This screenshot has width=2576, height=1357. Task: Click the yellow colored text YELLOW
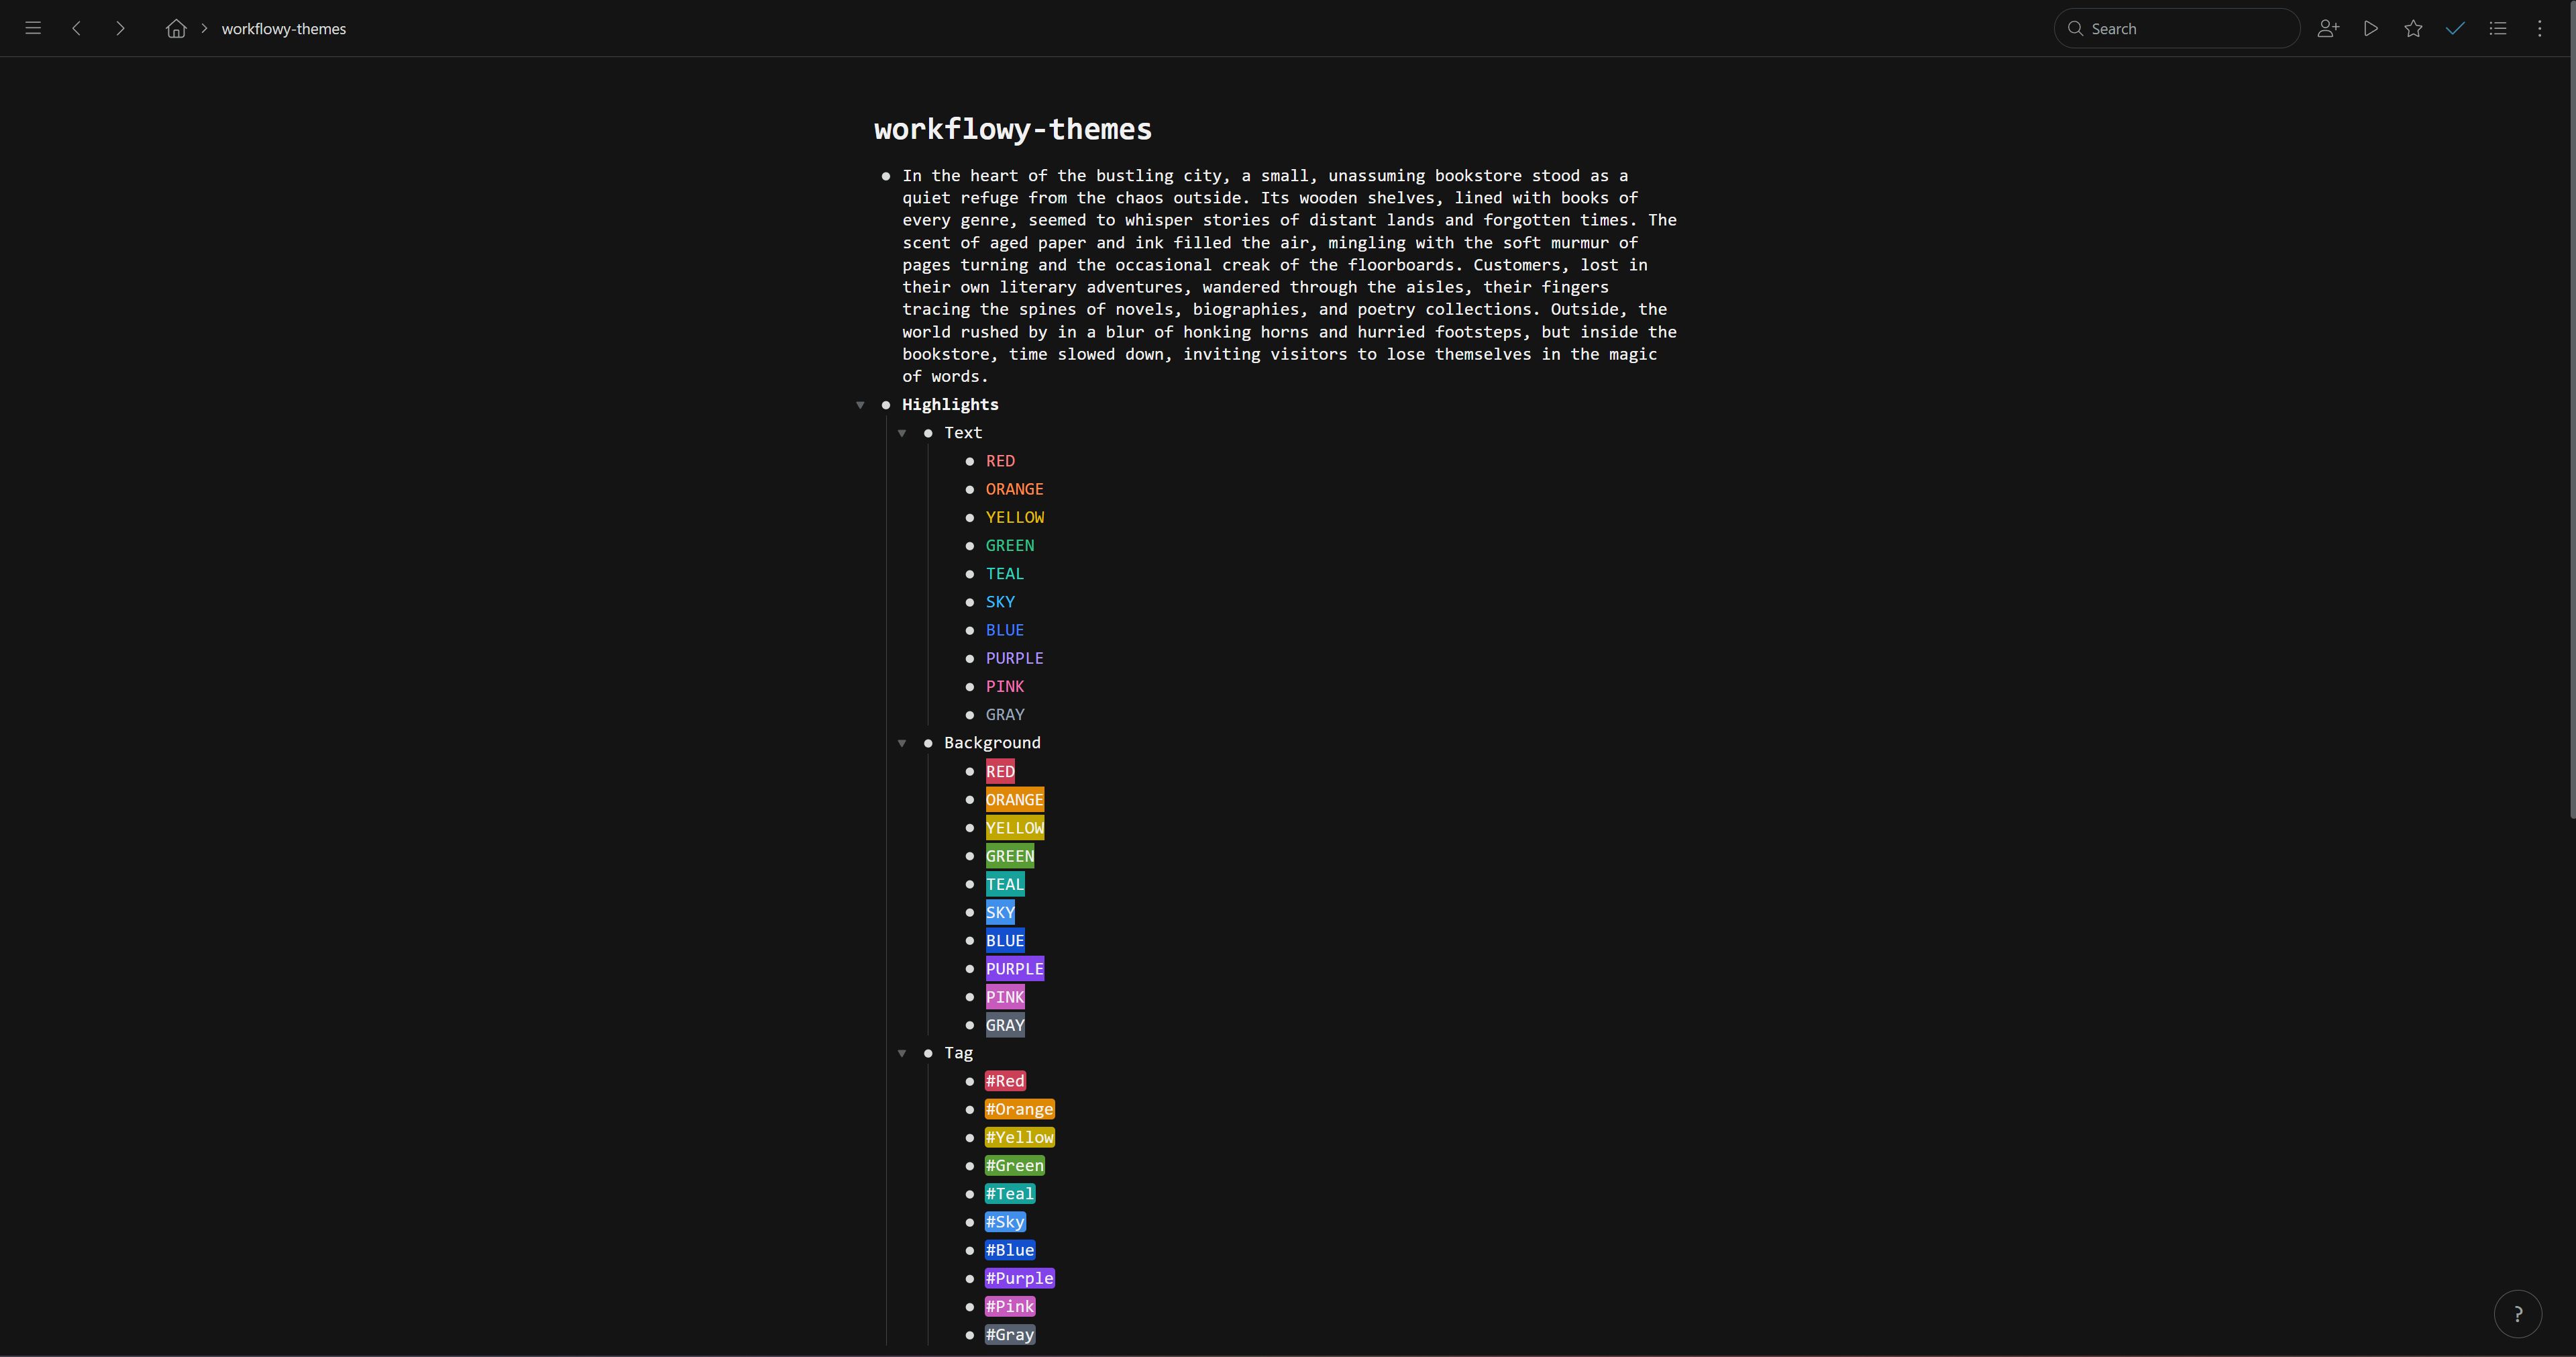[x=1015, y=517]
